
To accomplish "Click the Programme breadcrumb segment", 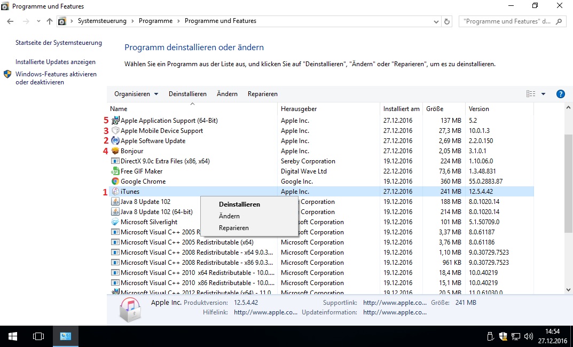I will coord(155,21).
